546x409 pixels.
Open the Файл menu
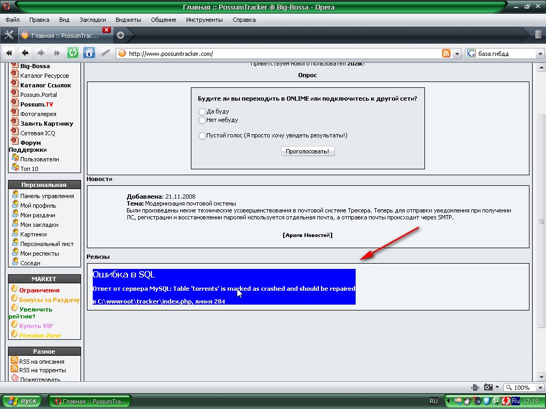pos(13,20)
